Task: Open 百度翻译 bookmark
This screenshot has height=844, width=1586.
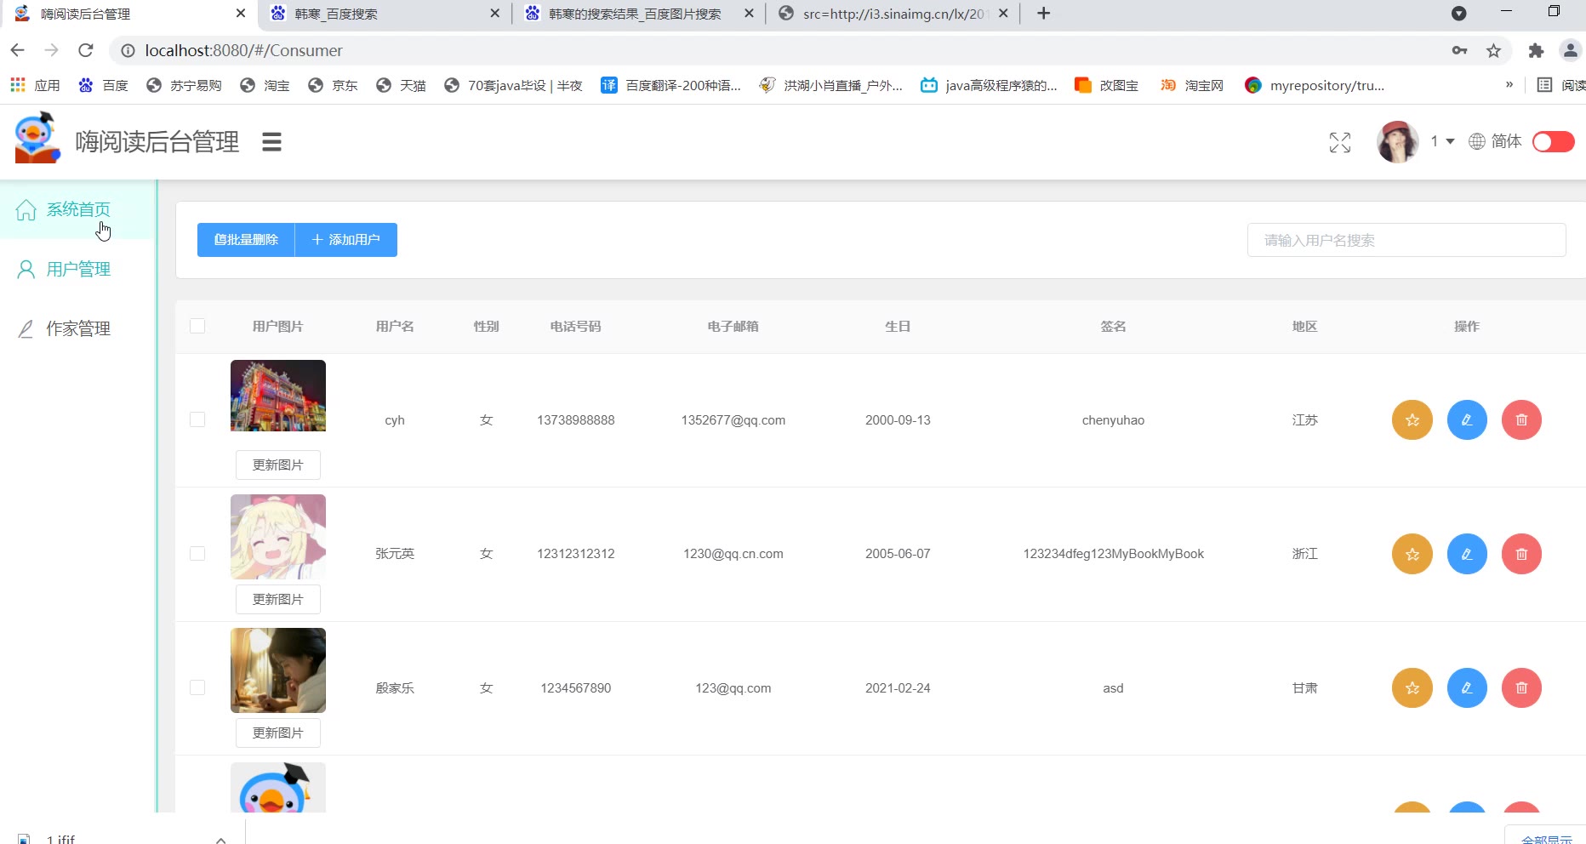Action: 670,85
